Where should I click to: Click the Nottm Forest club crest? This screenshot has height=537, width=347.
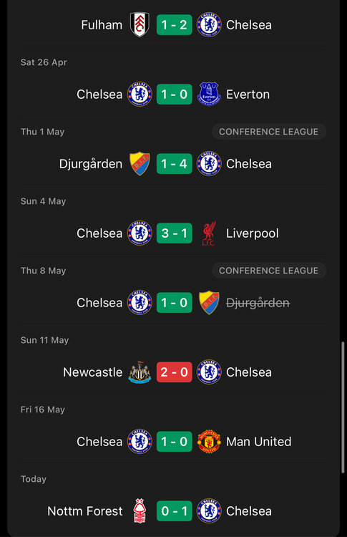tap(140, 511)
